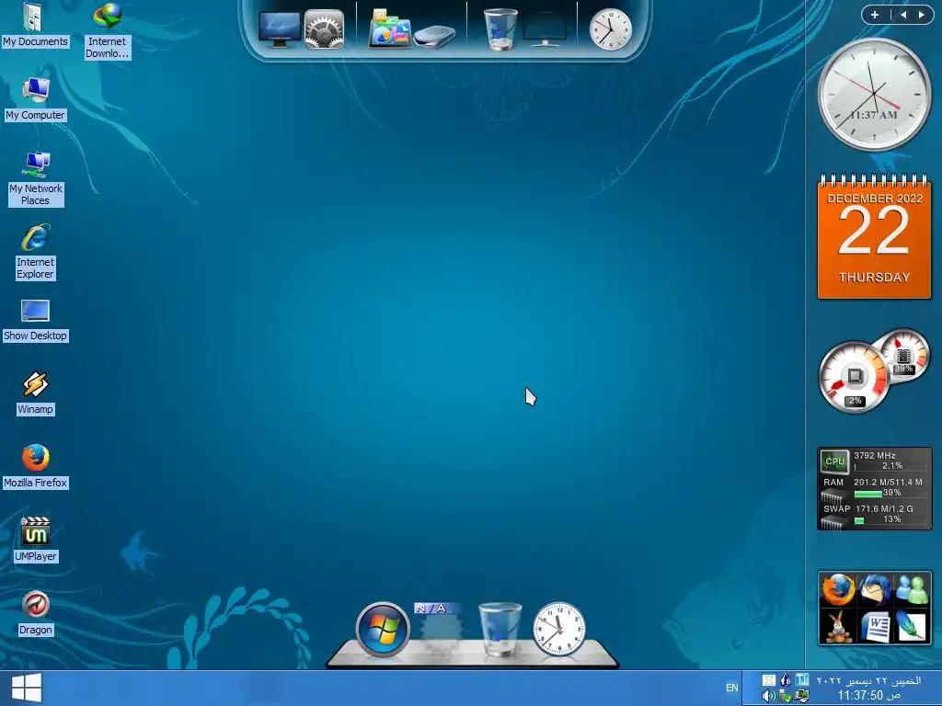Click the blue droplet tray icon
Screen dimensions: 942x706
(786, 680)
